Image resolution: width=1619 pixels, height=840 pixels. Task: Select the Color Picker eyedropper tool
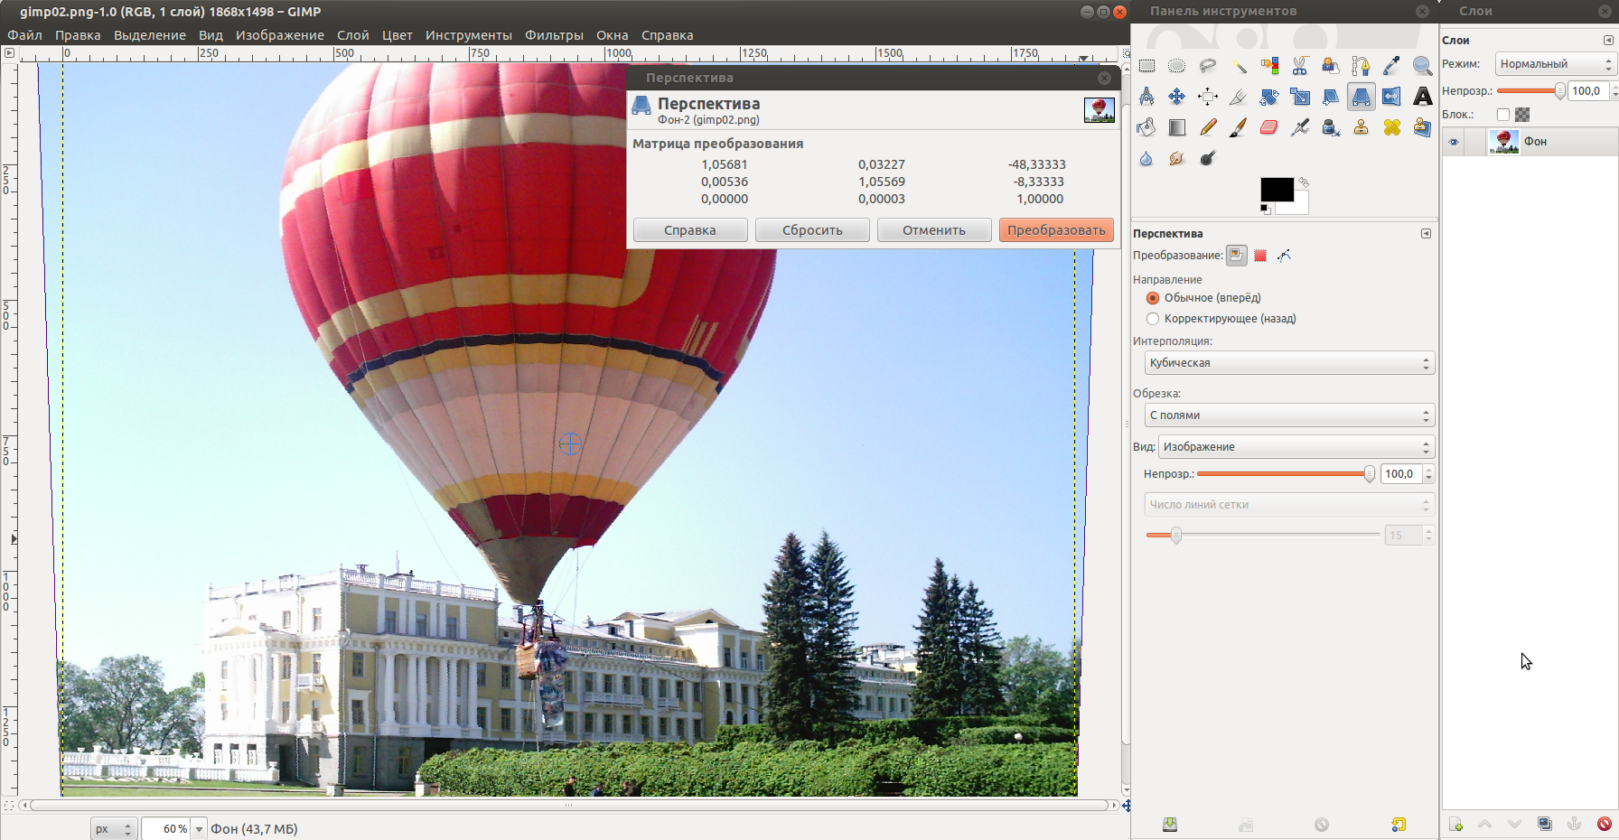point(1391,66)
